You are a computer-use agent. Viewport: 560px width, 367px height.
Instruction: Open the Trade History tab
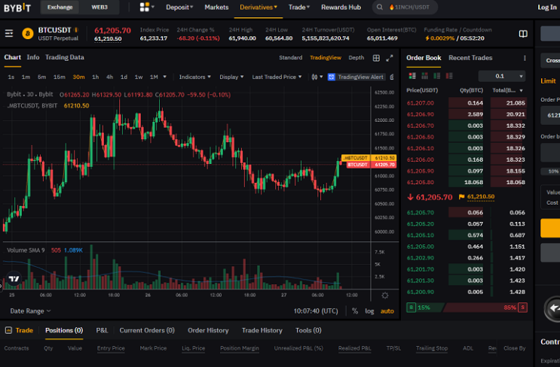262,330
